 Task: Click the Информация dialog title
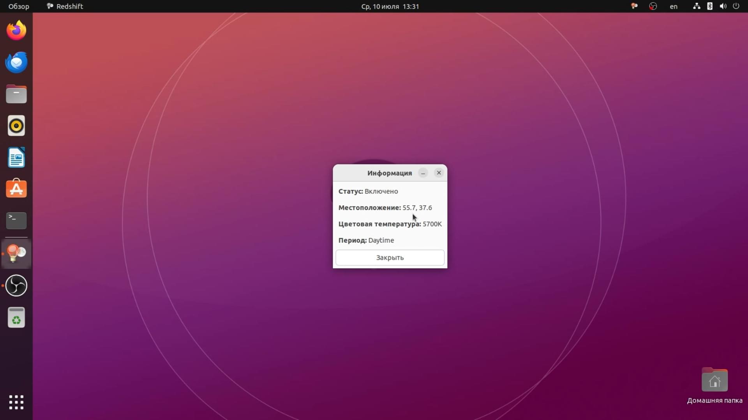(390, 173)
